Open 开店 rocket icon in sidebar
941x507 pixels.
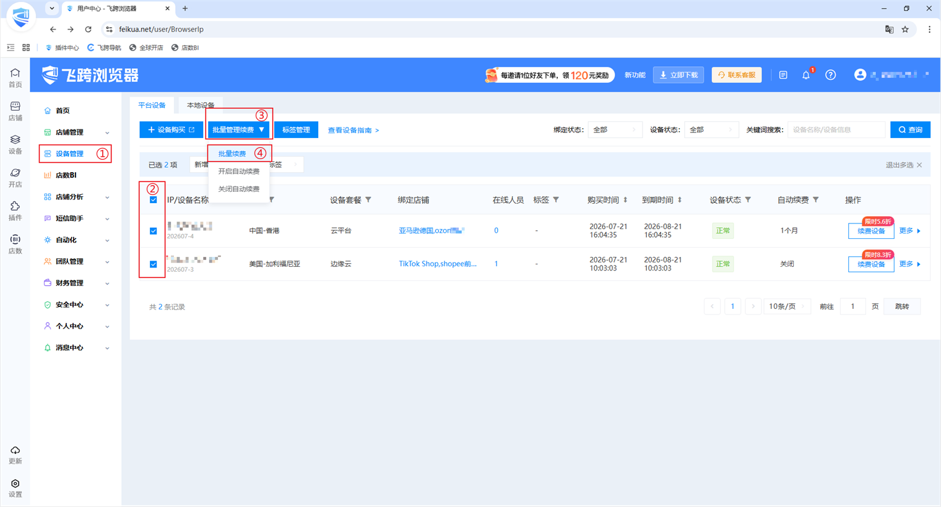15,178
